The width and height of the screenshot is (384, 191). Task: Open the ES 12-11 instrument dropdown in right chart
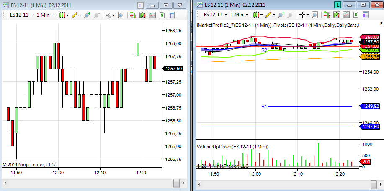tap(215, 15)
